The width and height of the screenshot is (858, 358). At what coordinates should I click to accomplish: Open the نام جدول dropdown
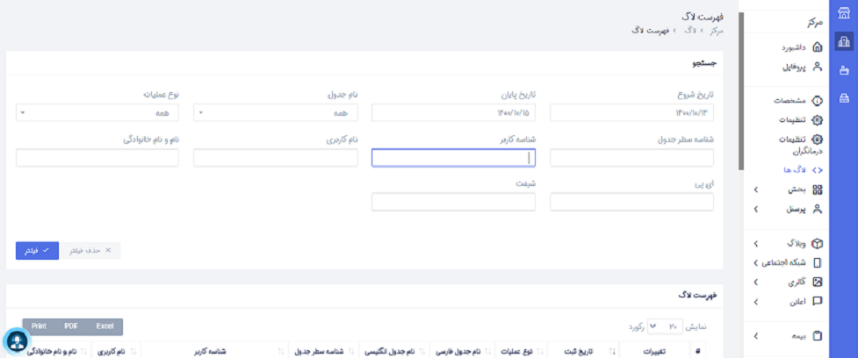[x=276, y=113]
